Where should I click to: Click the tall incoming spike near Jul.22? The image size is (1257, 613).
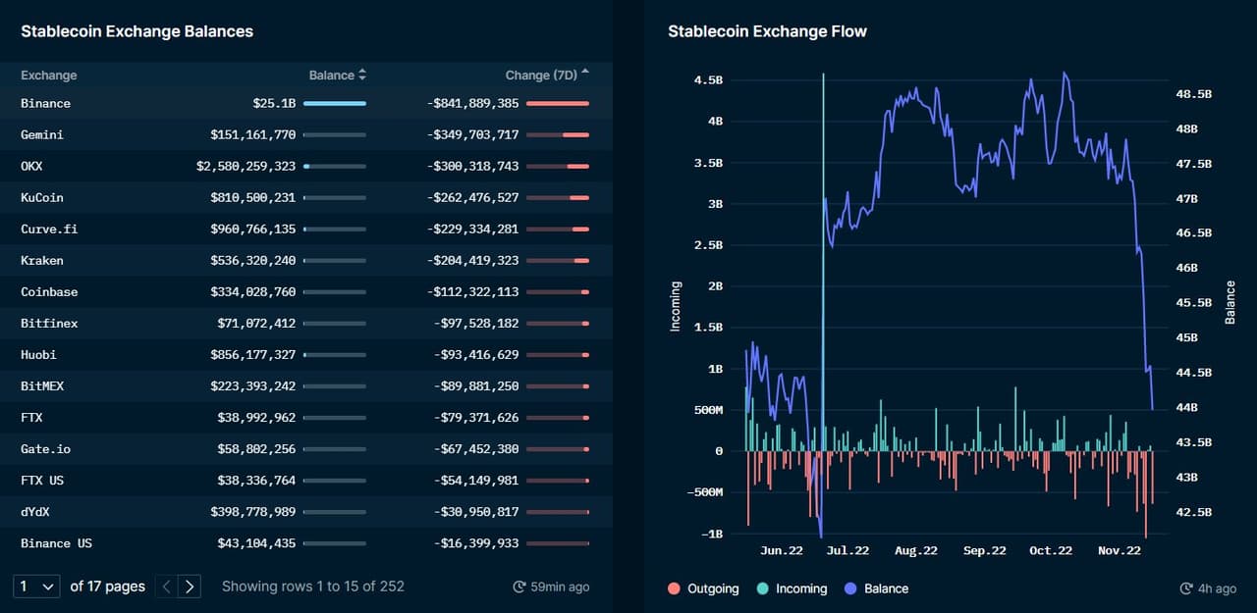(823, 245)
